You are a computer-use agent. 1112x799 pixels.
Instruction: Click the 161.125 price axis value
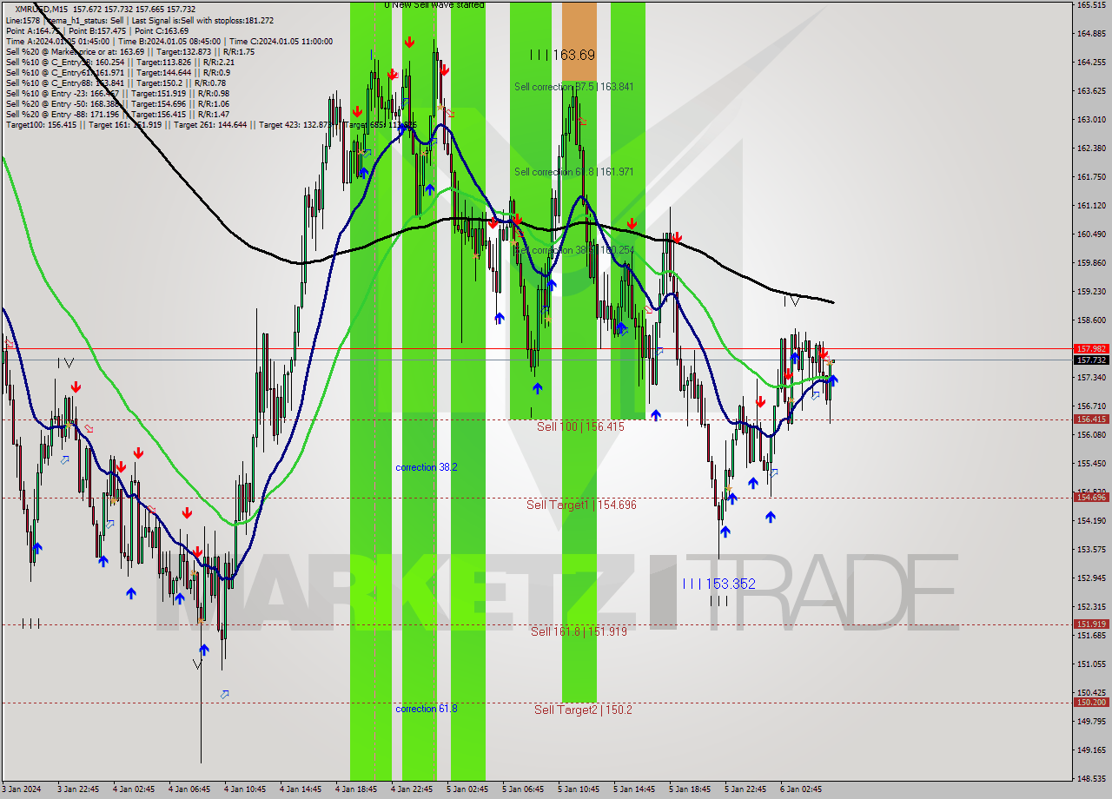[1091, 206]
